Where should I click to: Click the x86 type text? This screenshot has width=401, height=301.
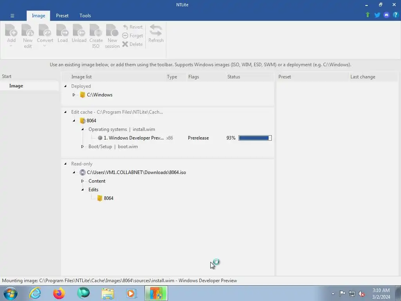pos(170,138)
